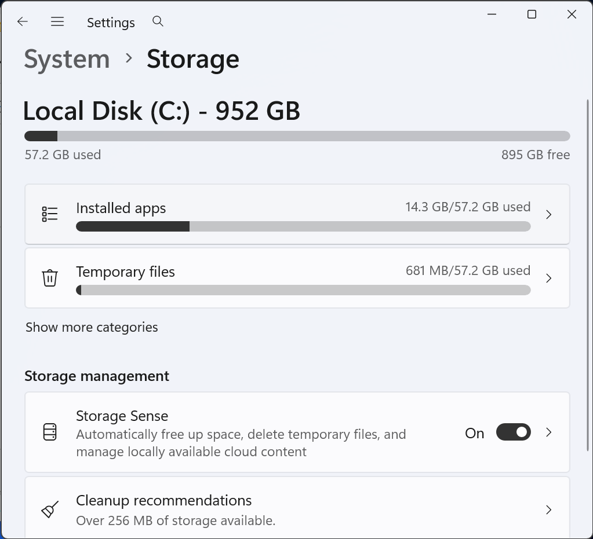This screenshot has width=593, height=539.
Task: Click the Installed apps list icon
Action: coord(50,214)
